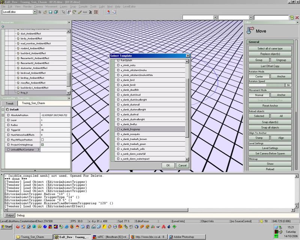Open the Render menu
This screenshot has height=240, width=300.
coord(27,6)
